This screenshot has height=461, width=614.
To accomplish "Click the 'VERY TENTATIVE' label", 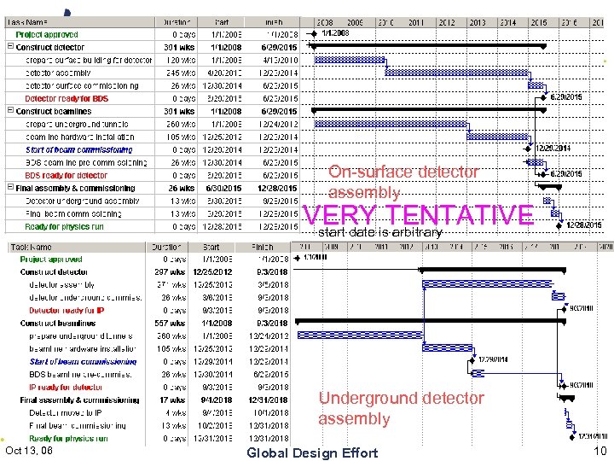I will point(418,214).
